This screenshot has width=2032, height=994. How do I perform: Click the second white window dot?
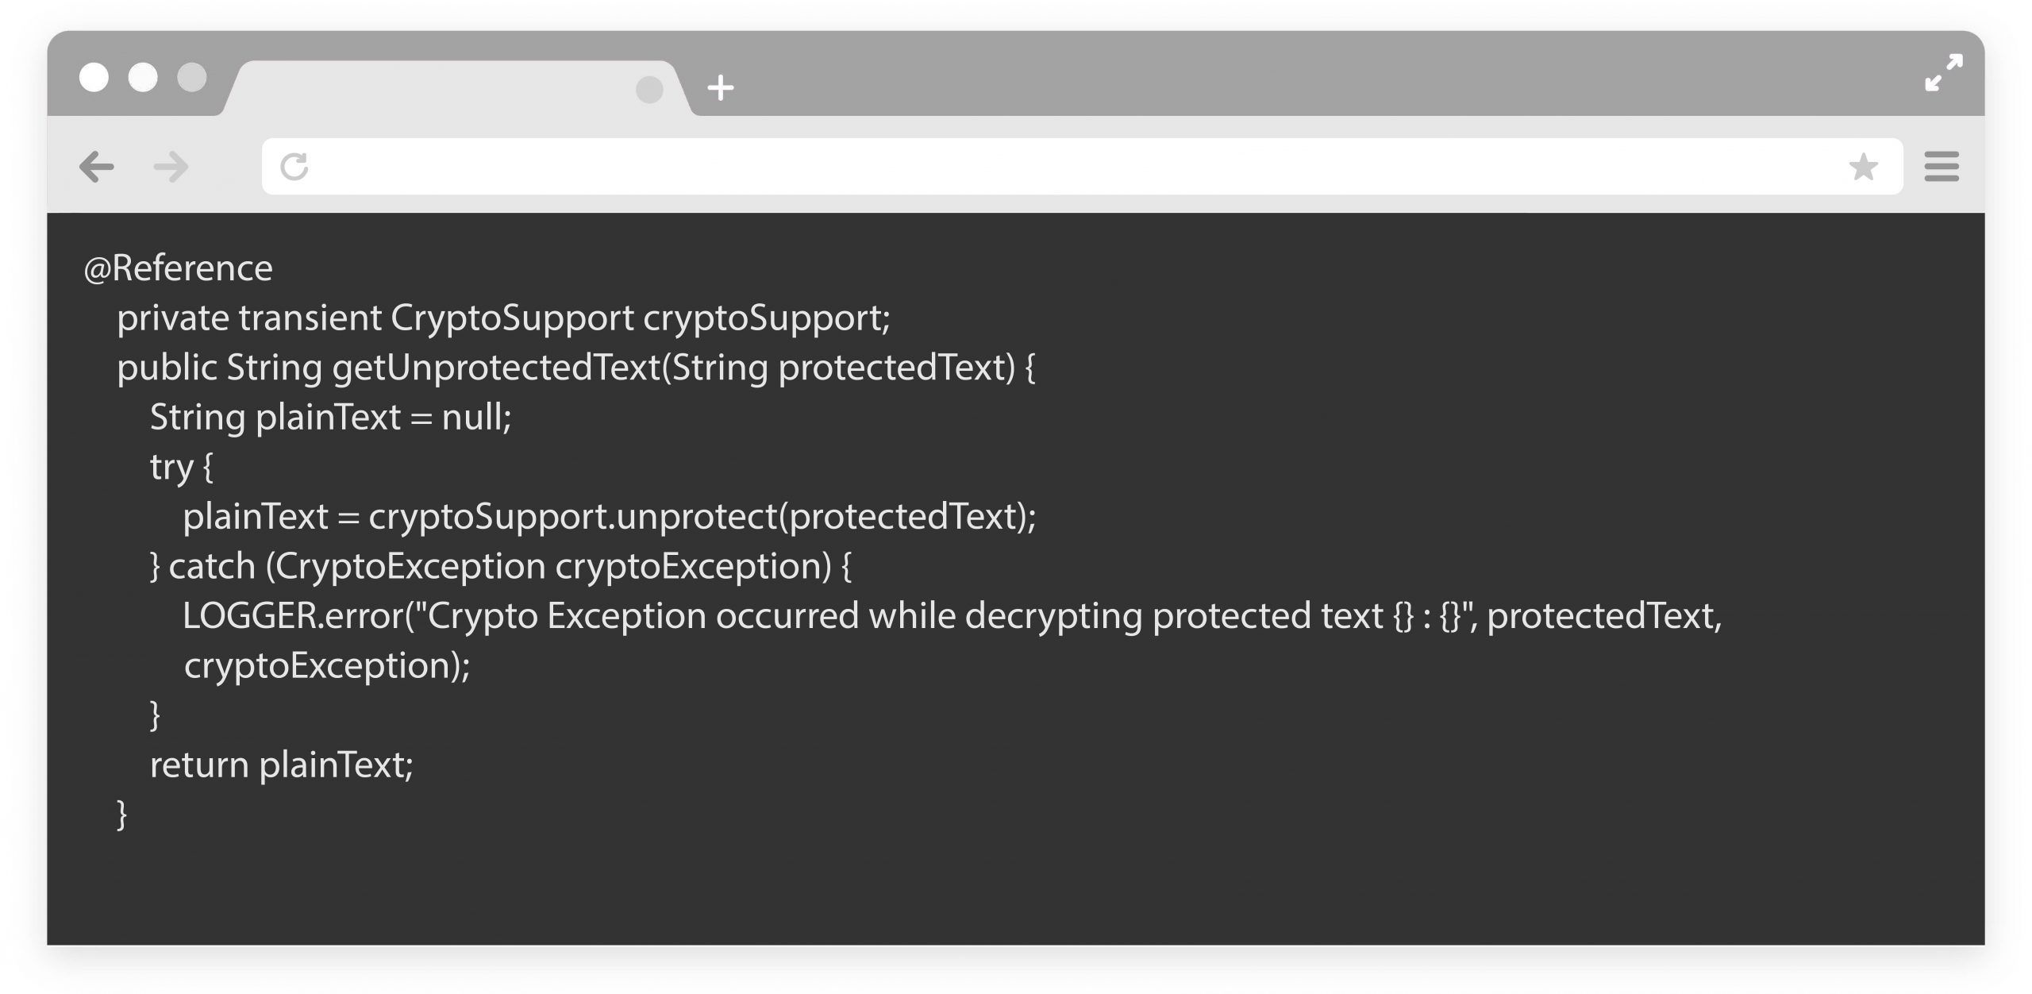coord(143,77)
